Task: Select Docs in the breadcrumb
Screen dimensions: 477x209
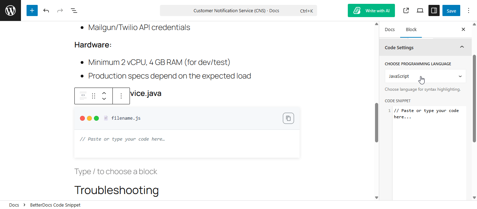Action: [x=14, y=205]
